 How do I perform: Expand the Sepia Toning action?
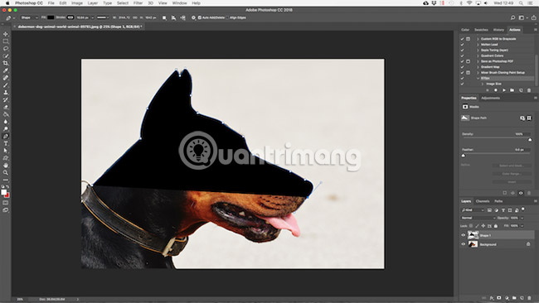click(478, 50)
